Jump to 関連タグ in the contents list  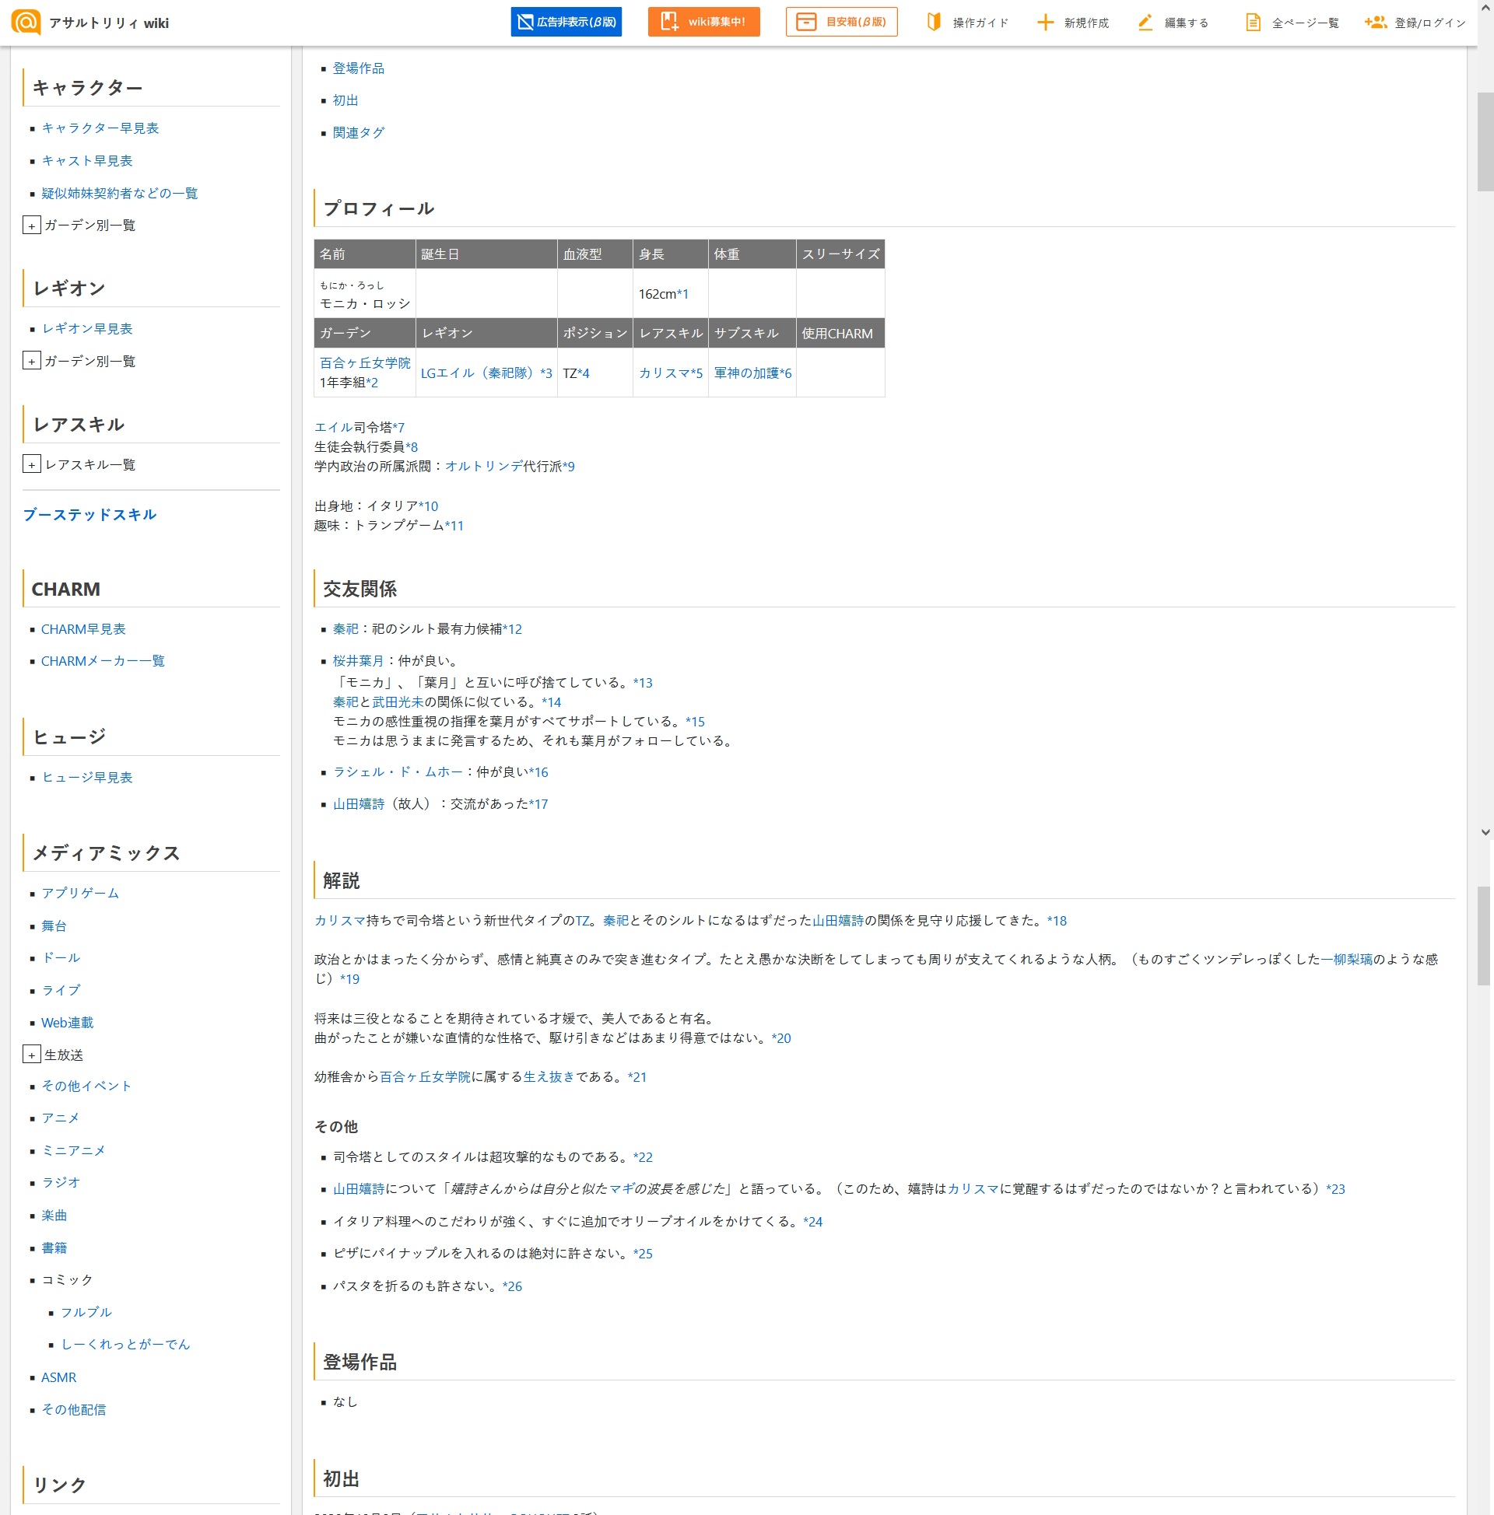358,132
